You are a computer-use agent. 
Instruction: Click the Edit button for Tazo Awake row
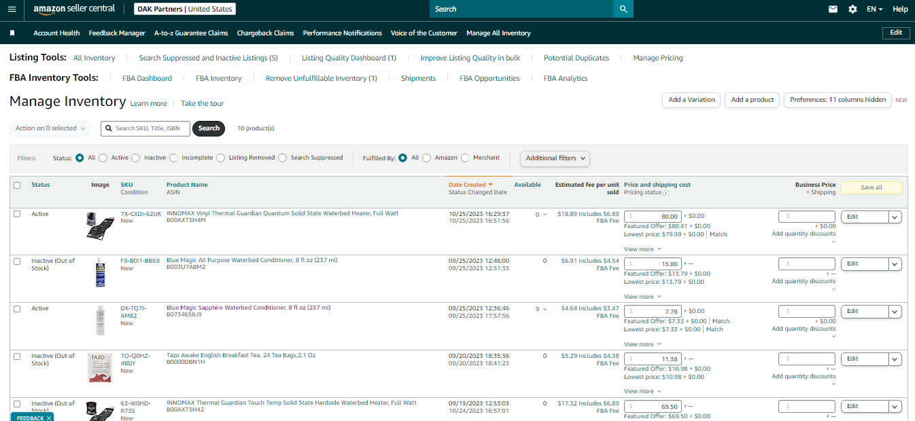click(865, 359)
